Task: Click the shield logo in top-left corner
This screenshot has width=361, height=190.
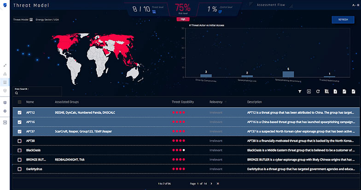Action: [x=5, y=5]
